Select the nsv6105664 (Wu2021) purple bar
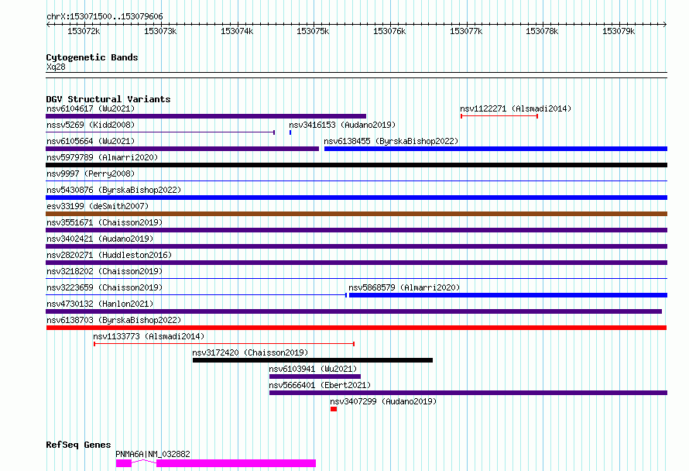 click(183, 149)
